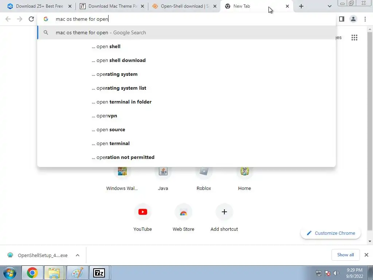Click the scrollbar down arrow
The width and height of the screenshot is (373, 280).
click(370, 241)
